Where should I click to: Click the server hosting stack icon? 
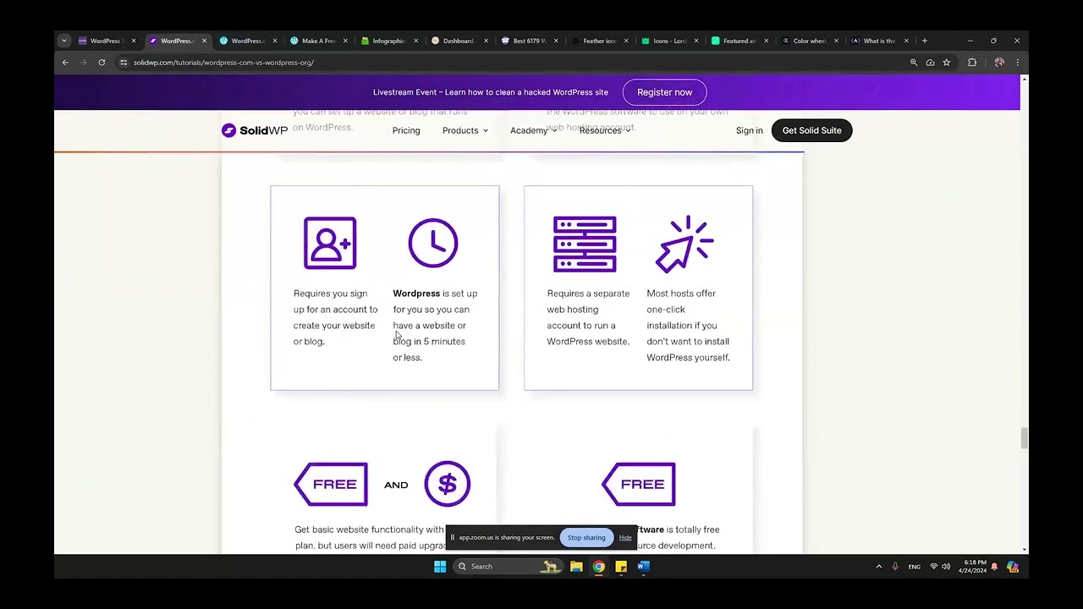pyautogui.click(x=585, y=244)
